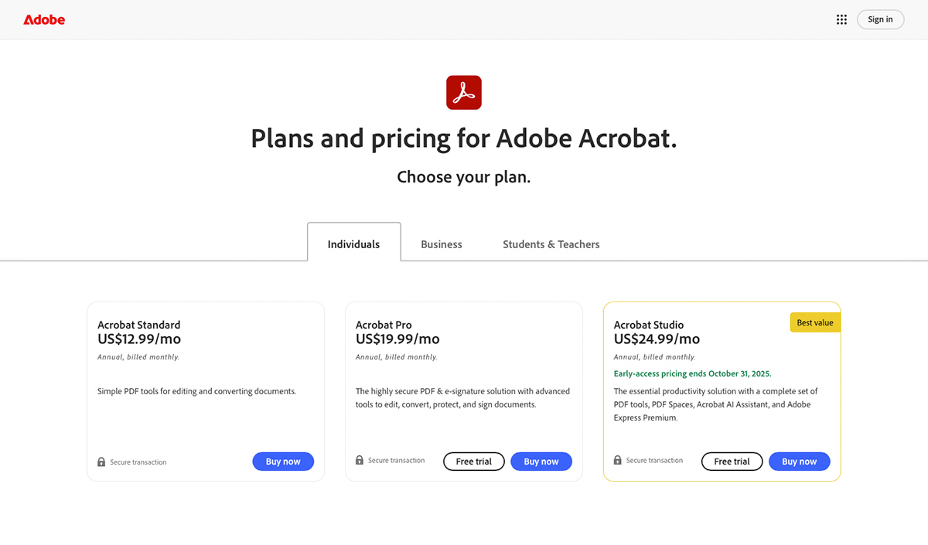Click the Early-access pricing ends October 31 notice
This screenshot has width=928, height=545.
[692, 373]
